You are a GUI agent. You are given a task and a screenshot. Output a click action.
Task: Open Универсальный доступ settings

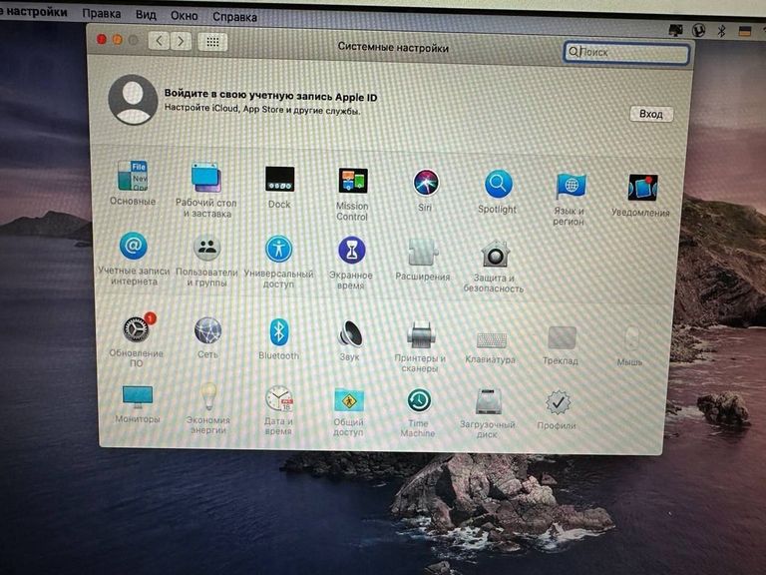(278, 250)
